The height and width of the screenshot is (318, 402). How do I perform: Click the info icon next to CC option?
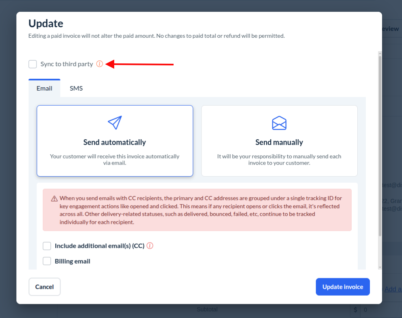pyautogui.click(x=150, y=246)
